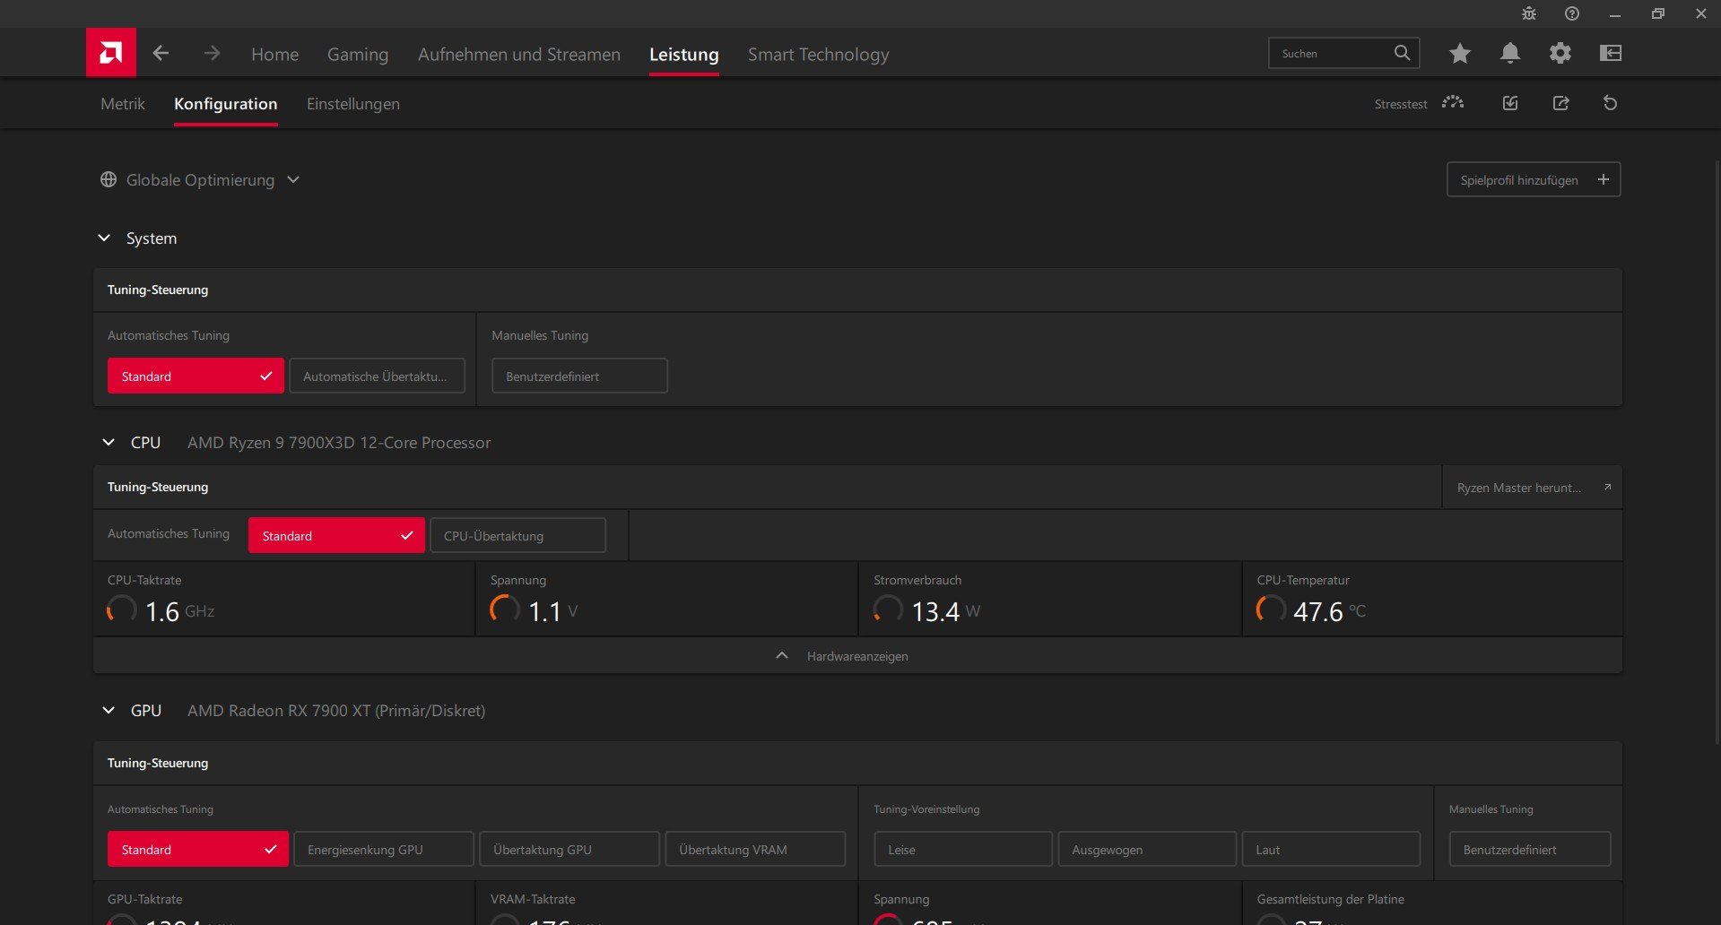
Task: Select Standard for GPU automatic tuning
Action: (198, 849)
